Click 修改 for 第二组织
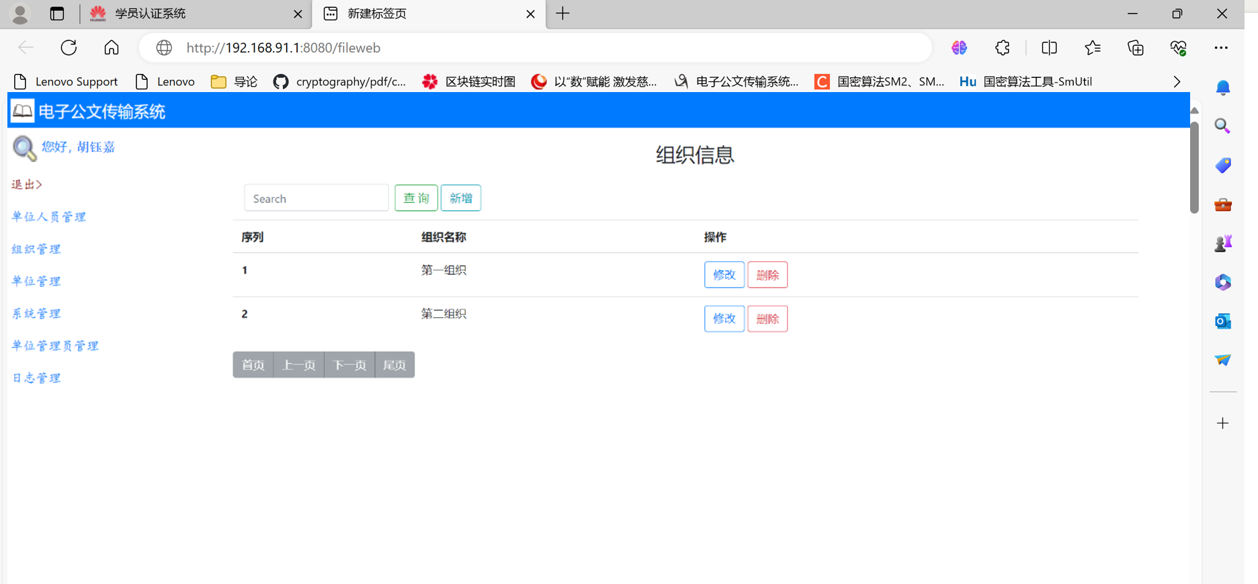 pos(724,319)
